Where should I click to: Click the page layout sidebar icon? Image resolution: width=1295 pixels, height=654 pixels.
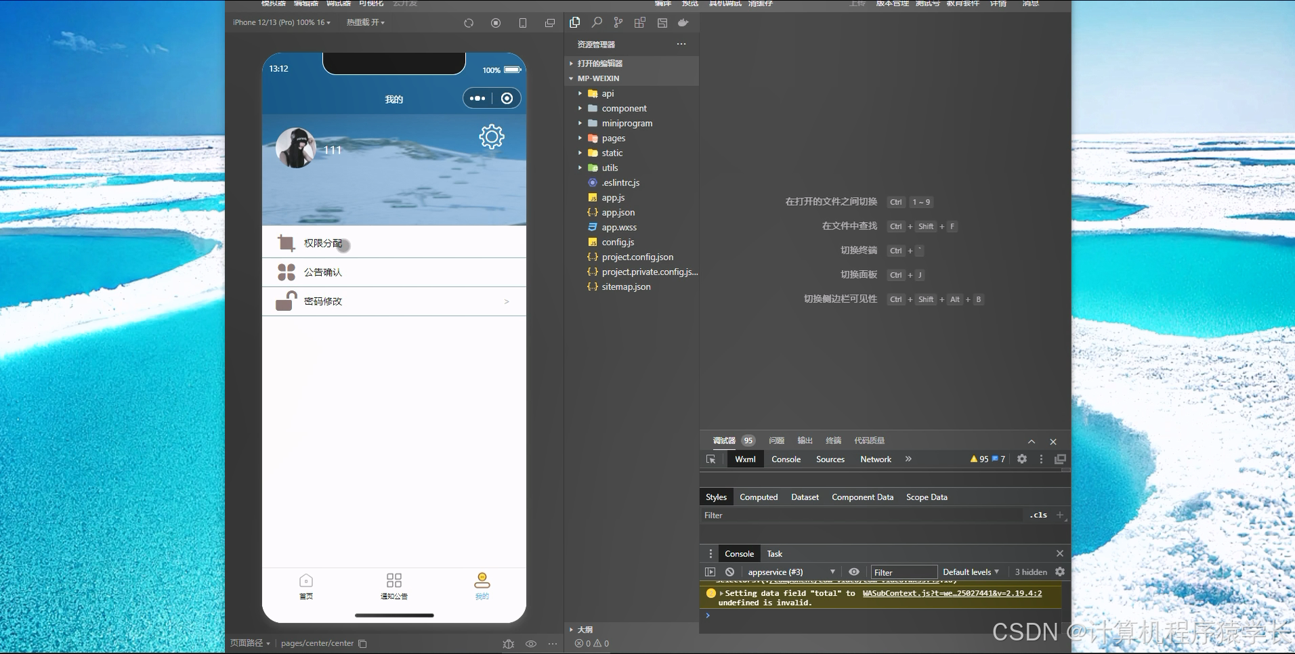pos(662,22)
